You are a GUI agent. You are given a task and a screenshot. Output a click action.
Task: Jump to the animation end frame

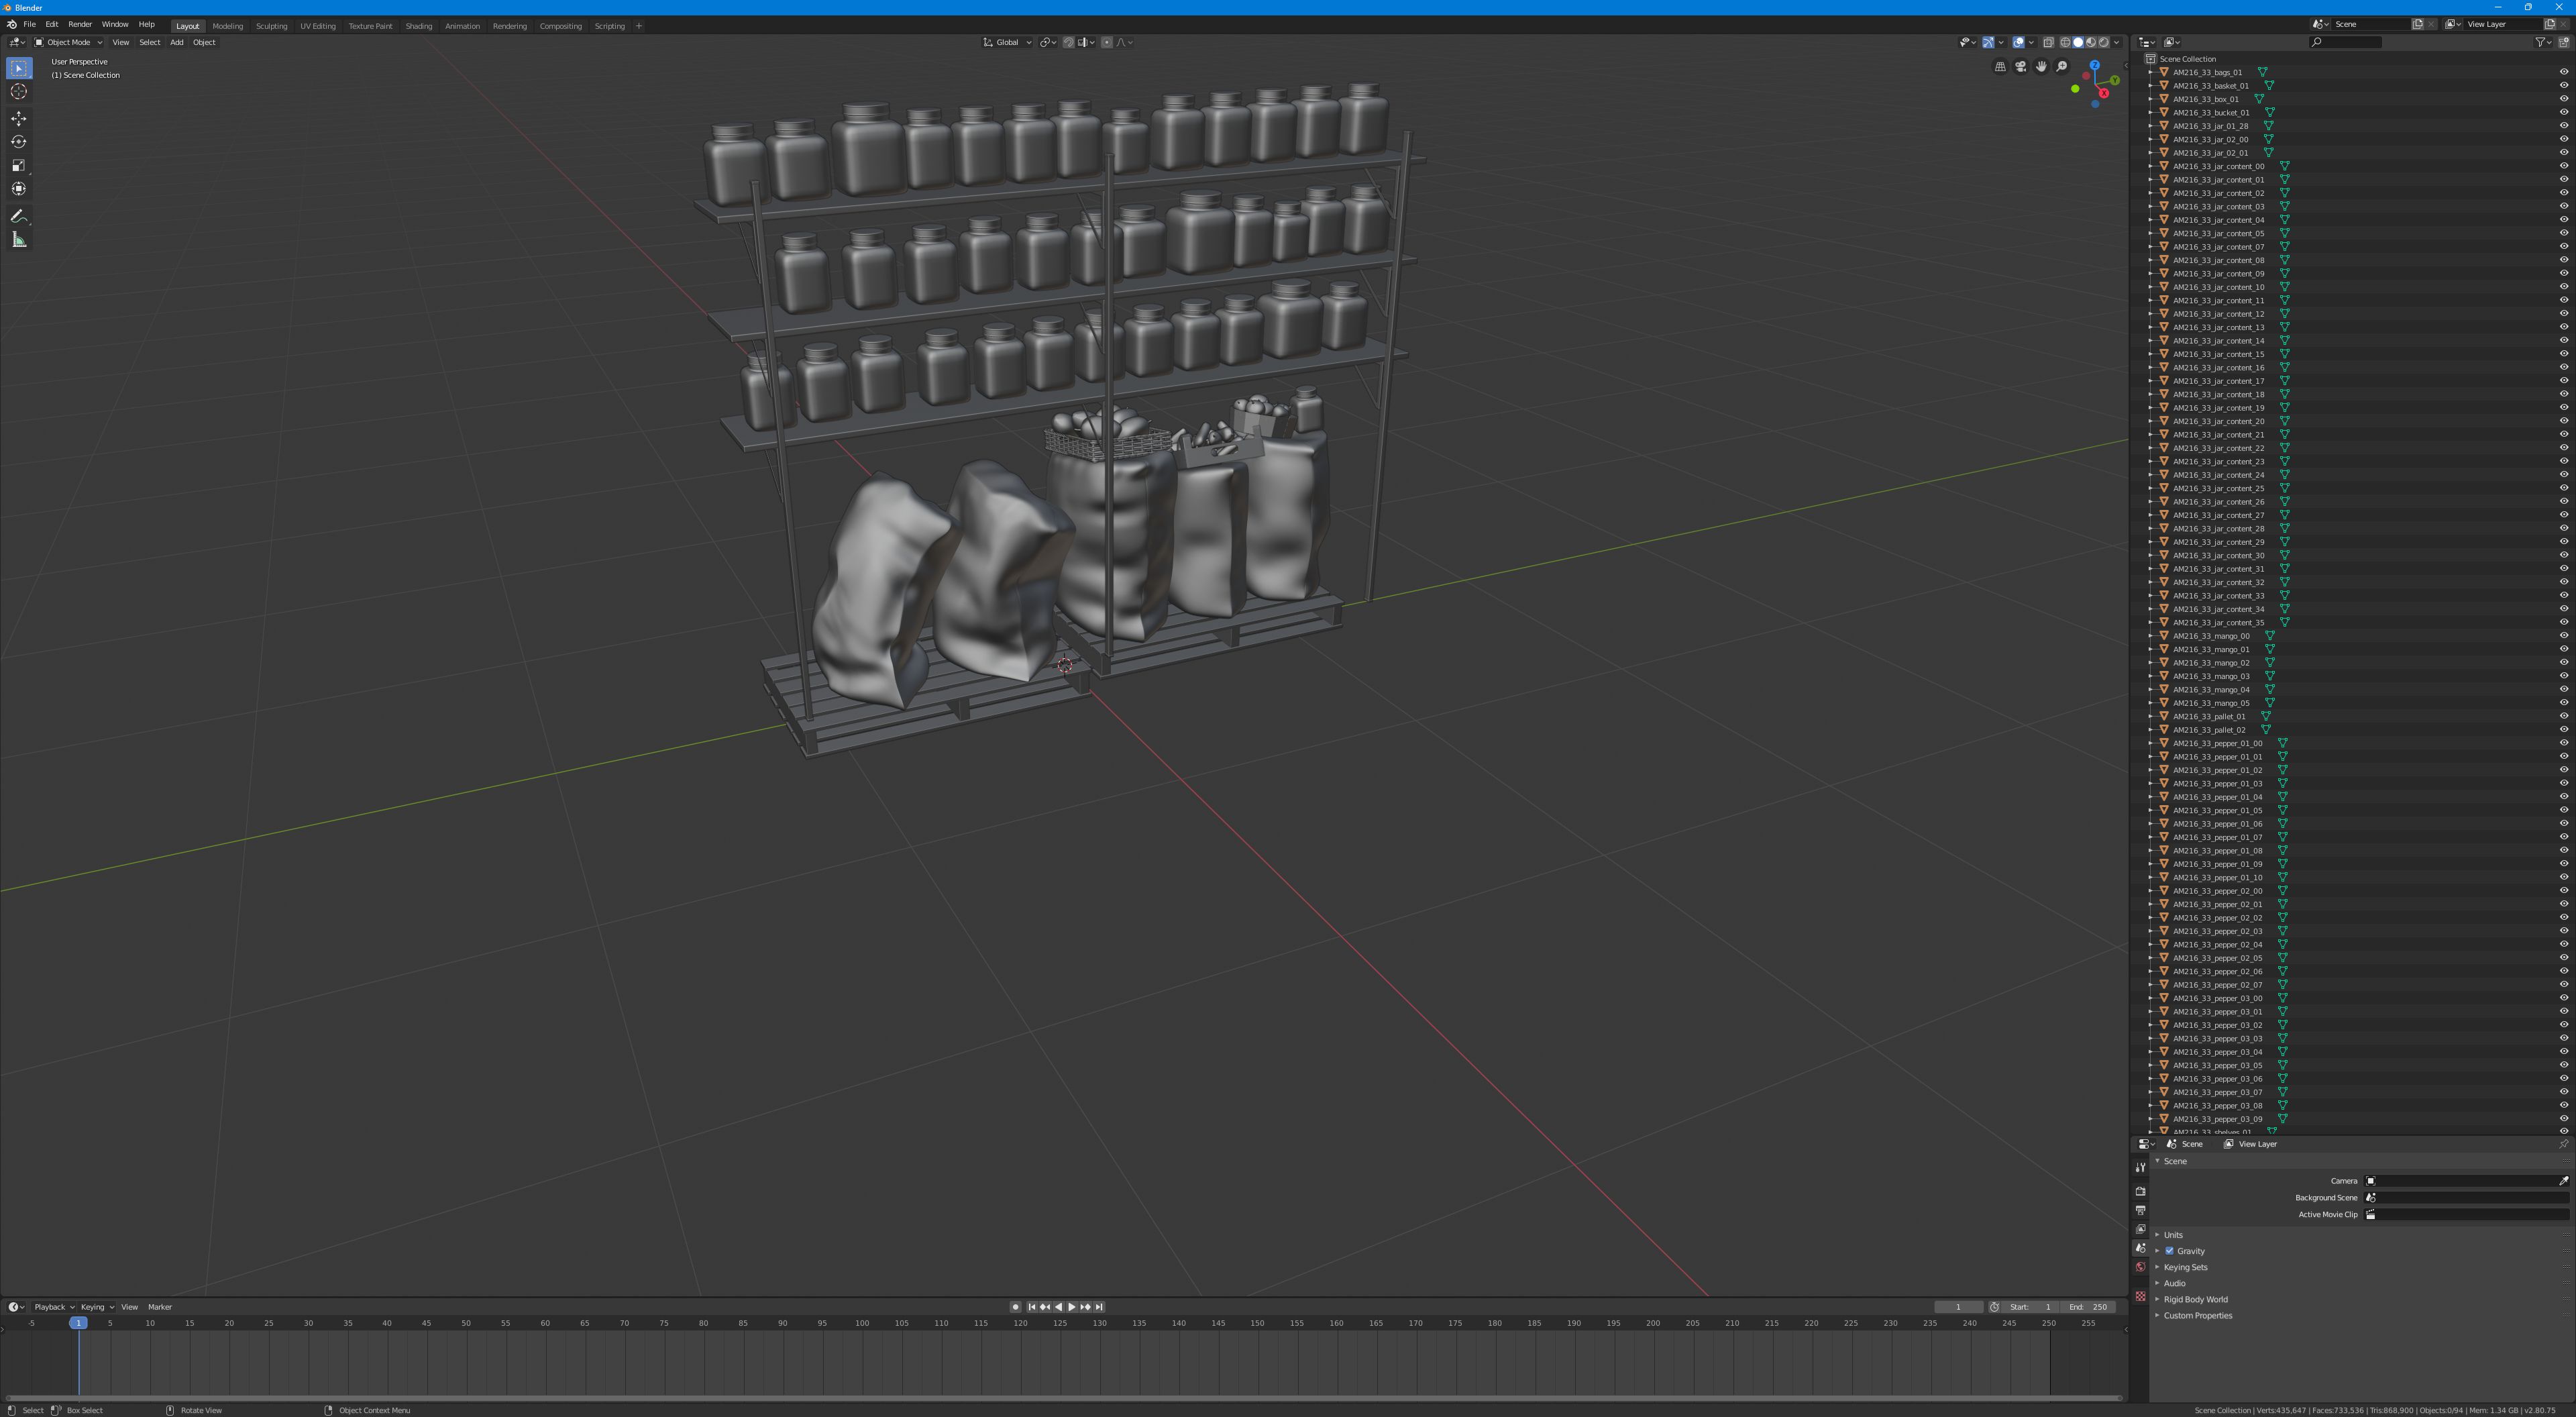click(1099, 1306)
